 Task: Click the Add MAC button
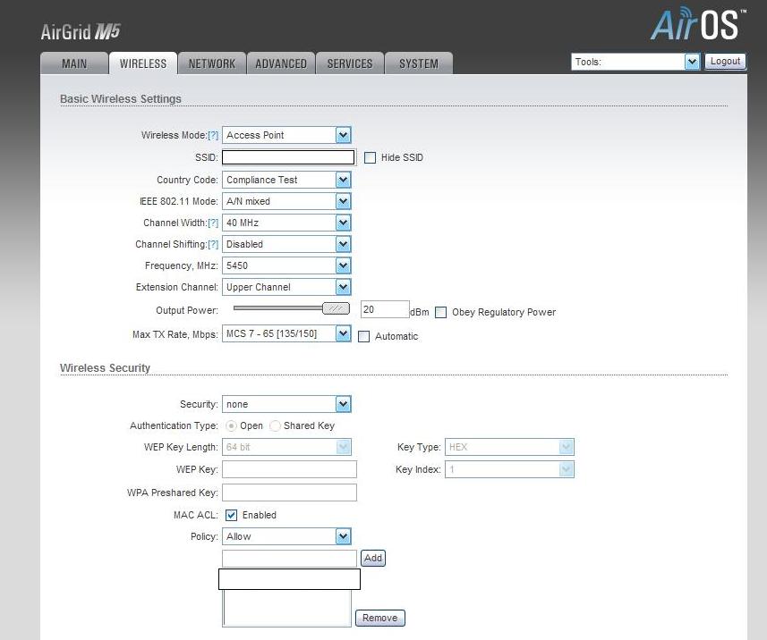click(372, 558)
